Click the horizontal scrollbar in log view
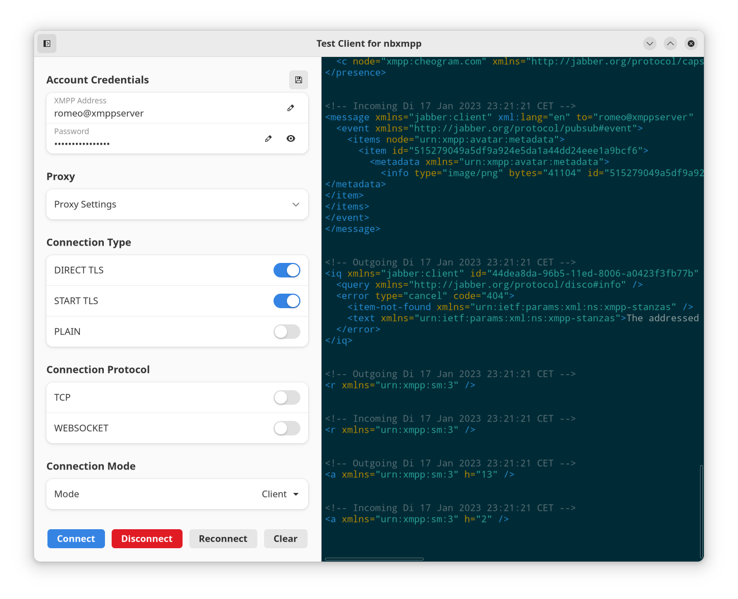Viewport: 738px width, 599px height. [x=374, y=558]
